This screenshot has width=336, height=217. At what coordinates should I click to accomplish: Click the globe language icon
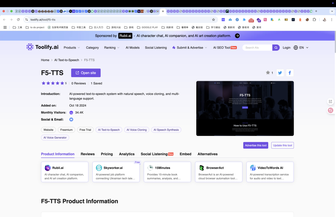[x=296, y=48]
